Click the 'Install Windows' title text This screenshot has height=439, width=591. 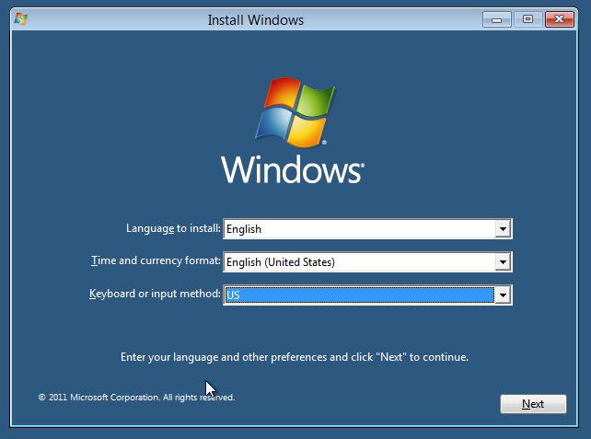click(x=256, y=20)
